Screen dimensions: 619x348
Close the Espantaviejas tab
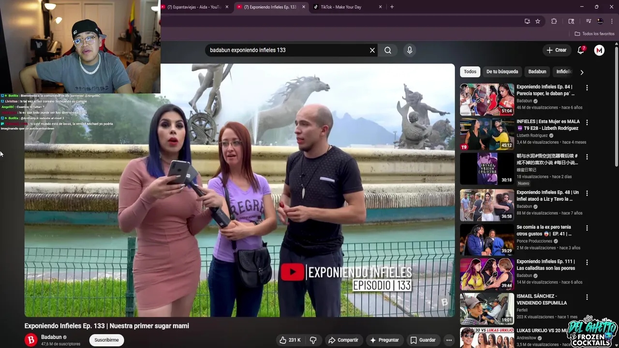[227, 7]
